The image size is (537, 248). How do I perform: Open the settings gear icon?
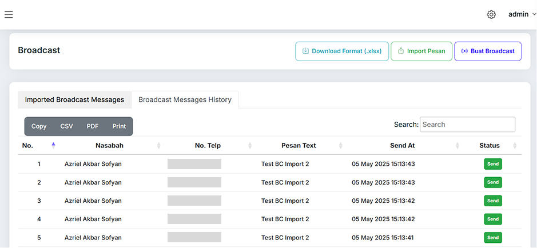click(x=491, y=14)
